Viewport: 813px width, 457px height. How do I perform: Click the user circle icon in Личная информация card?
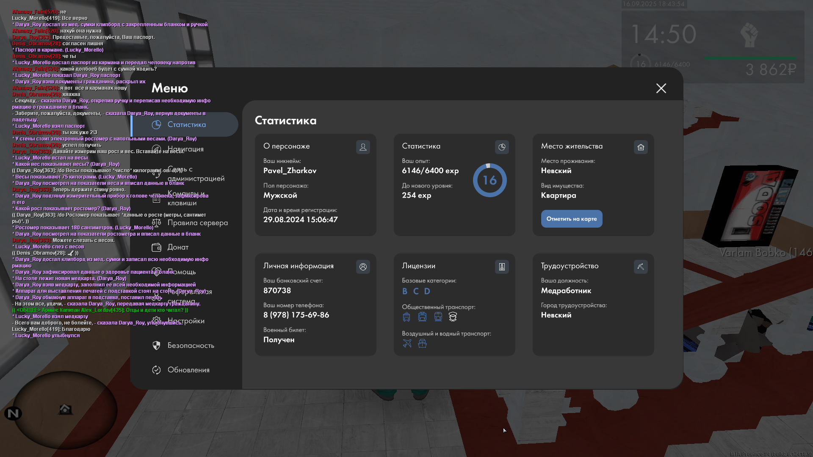[x=363, y=267]
